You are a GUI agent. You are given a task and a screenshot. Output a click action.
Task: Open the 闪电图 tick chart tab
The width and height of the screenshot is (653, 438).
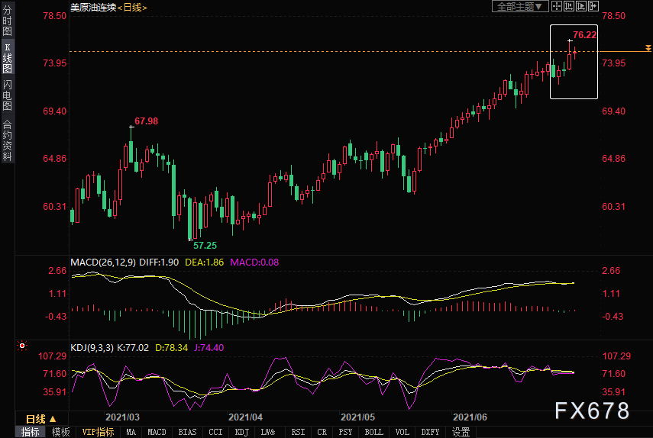tap(7, 95)
